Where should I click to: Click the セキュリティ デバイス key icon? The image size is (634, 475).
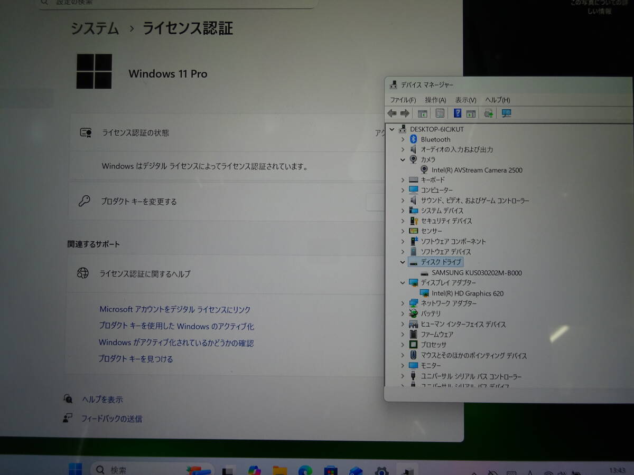click(414, 221)
